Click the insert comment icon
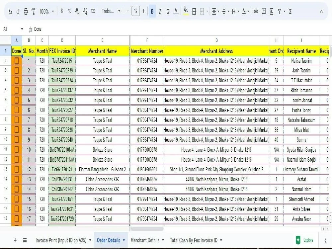332x249 pixels. tap(264, 11)
